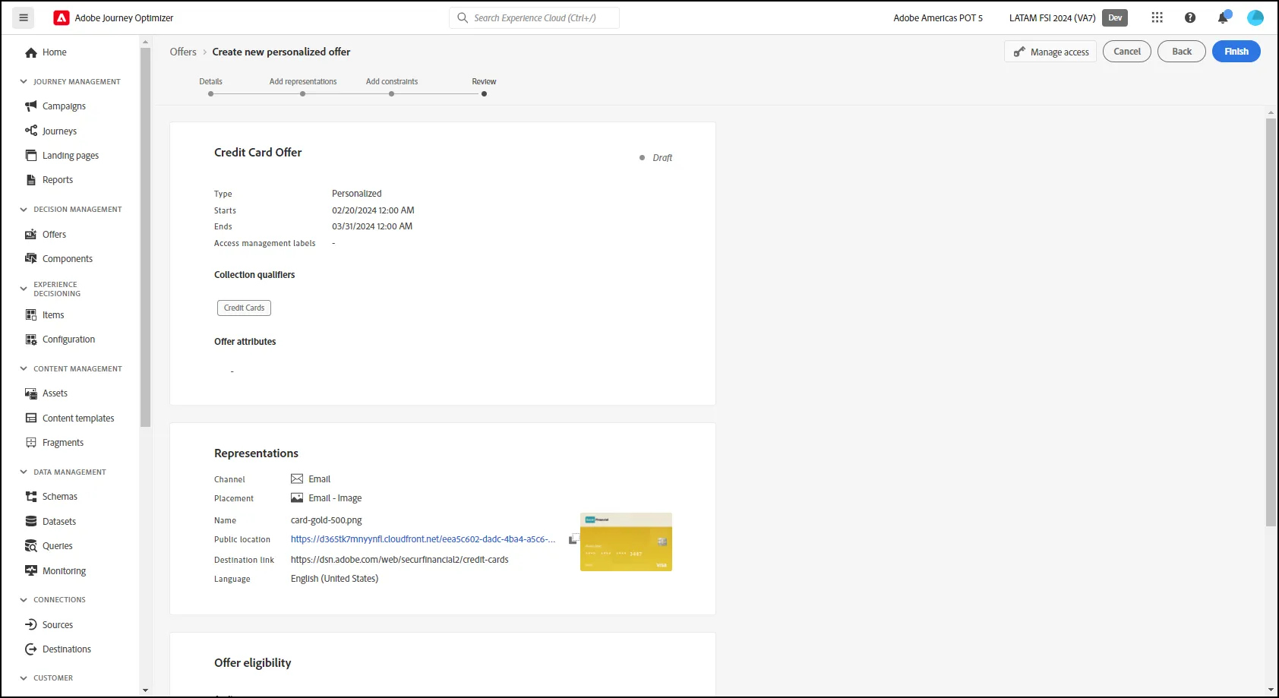The height and width of the screenshot is (698, 1279).
Task: Collapse the Connections section
Action: click(24, 599)
